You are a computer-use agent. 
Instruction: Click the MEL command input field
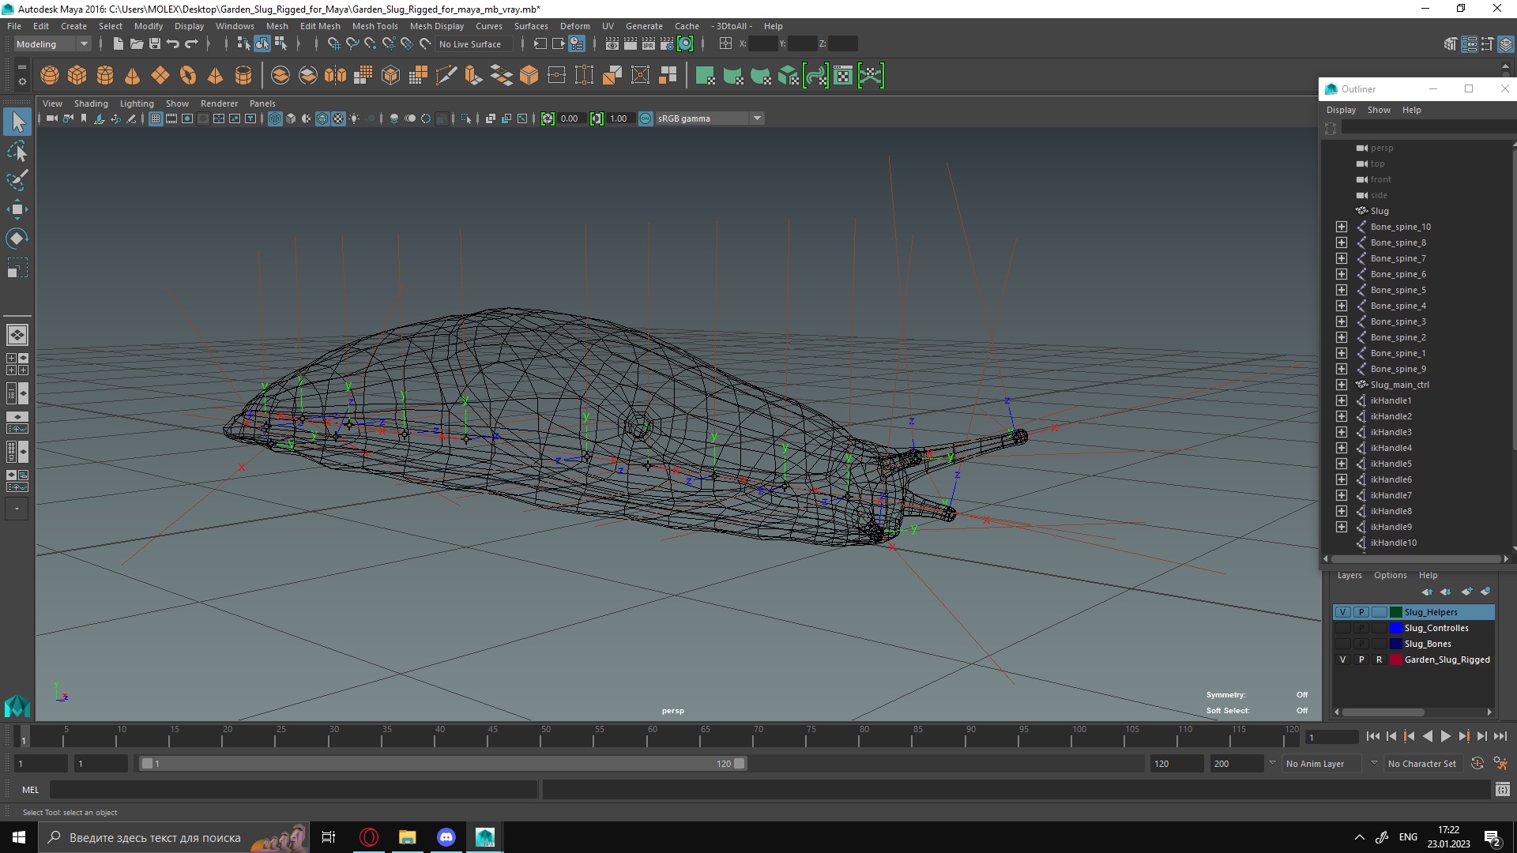pos(294,789)
